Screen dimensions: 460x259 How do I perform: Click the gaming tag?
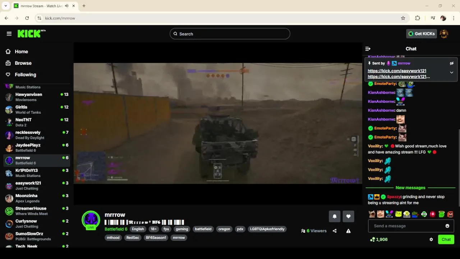[182, 229]
